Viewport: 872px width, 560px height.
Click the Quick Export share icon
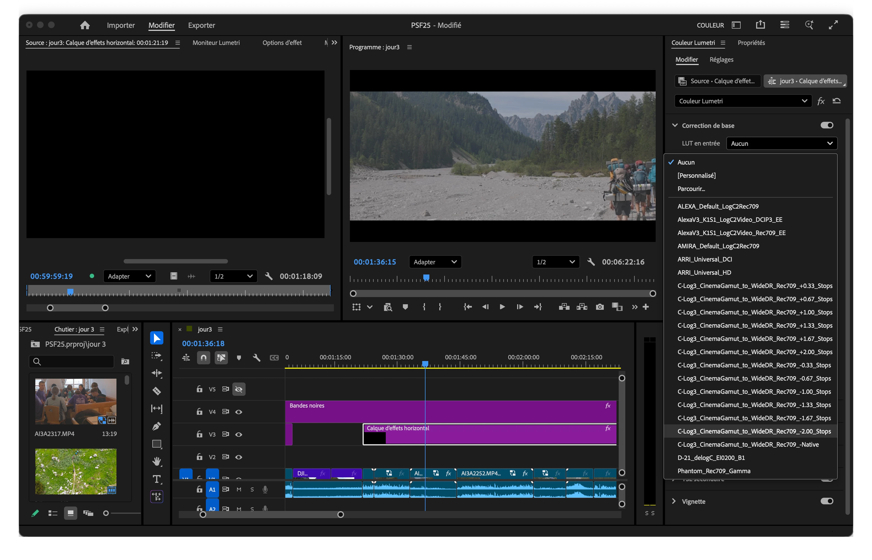760,25
